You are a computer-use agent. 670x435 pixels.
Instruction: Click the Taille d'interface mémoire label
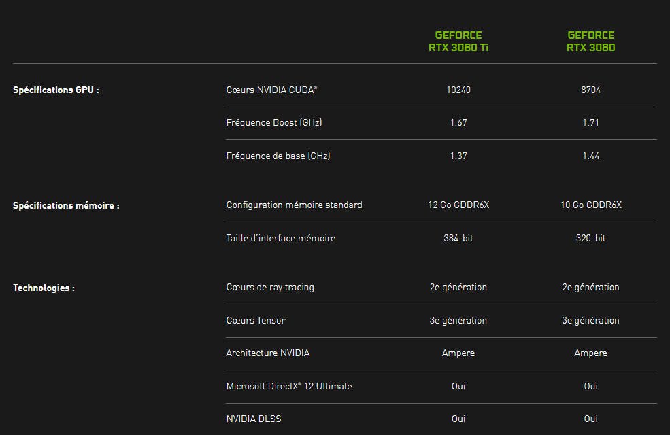pos(280,239)
